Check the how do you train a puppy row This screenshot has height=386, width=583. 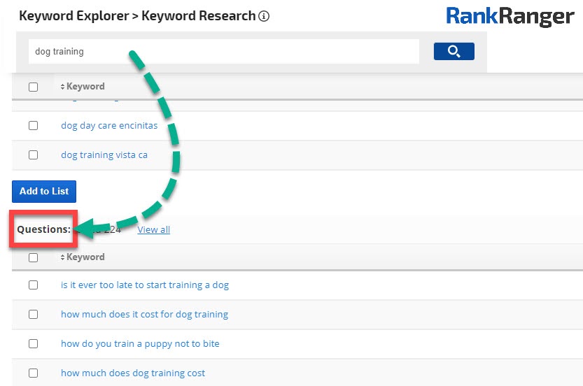(x=33, y=344)
